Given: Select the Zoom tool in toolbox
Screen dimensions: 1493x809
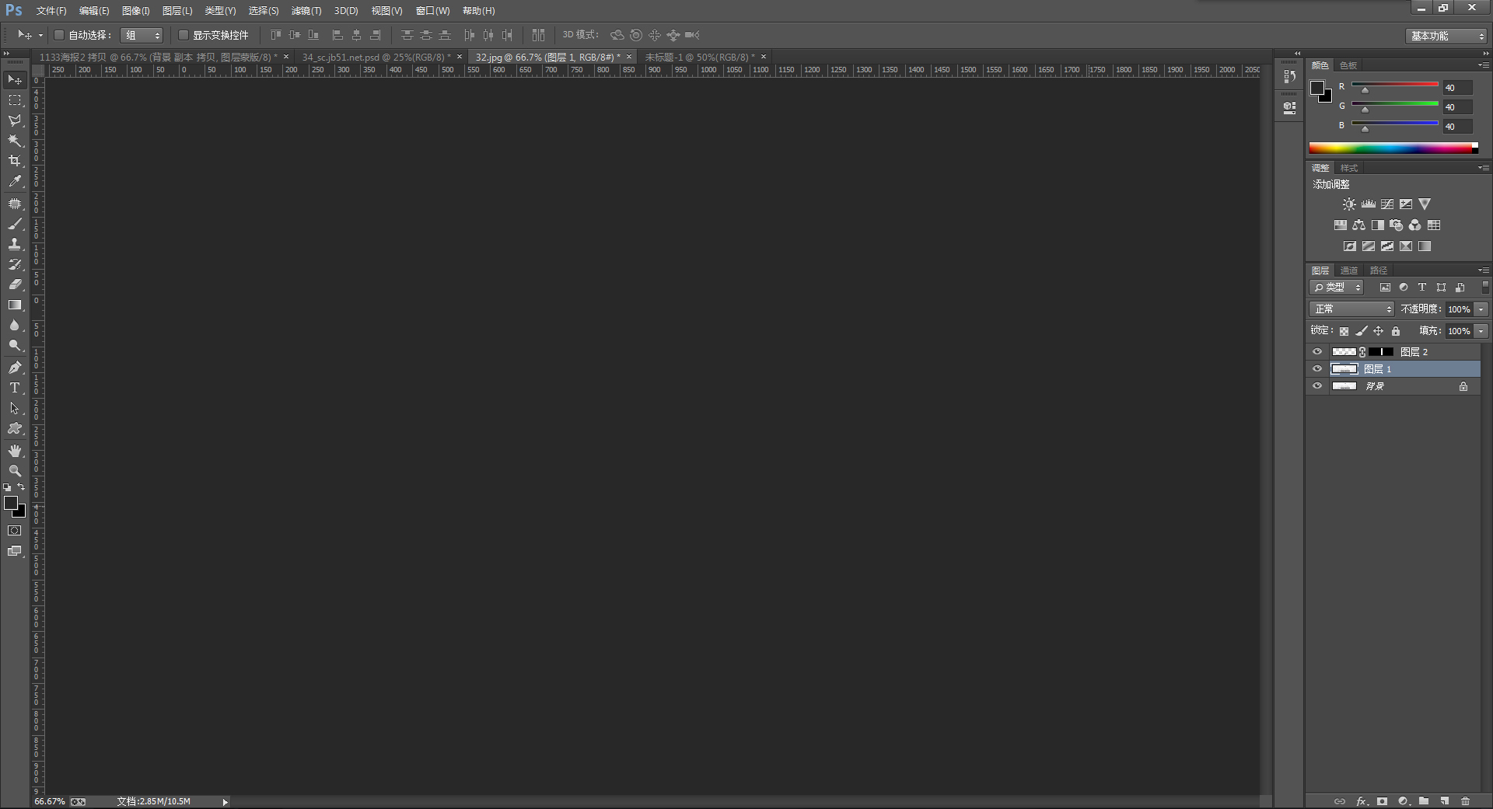Looking at the screenshot, I should (15, 471).
